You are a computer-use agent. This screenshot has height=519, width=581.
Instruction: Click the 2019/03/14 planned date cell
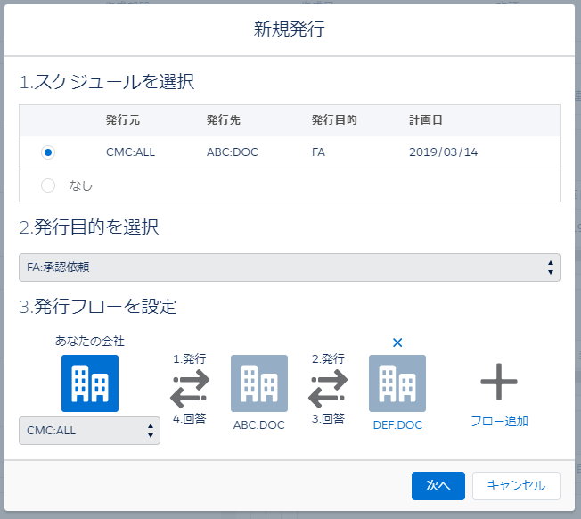click(x=444, y=152)
